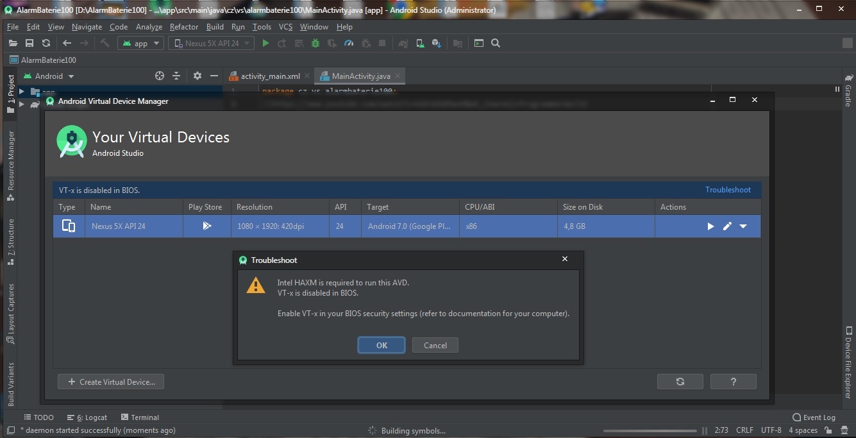Image resolution: width=856 pixels, height=438 pixels.
Task: Open Layout Captures side tab
Action: click(10, 314)
